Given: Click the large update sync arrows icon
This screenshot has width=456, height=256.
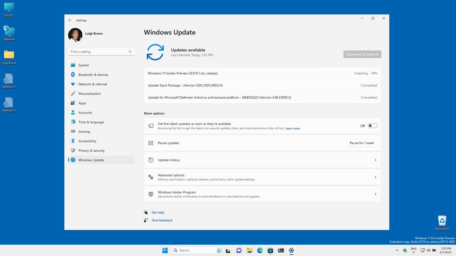Looking at the screenshot, I should 155,52.
